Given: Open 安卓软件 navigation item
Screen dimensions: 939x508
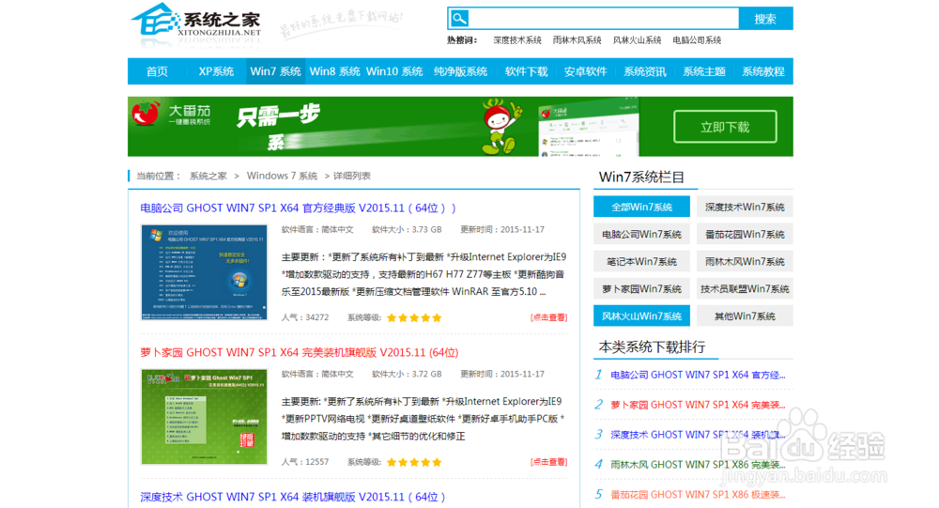Looking at the screenshot, I should [586, 71].
